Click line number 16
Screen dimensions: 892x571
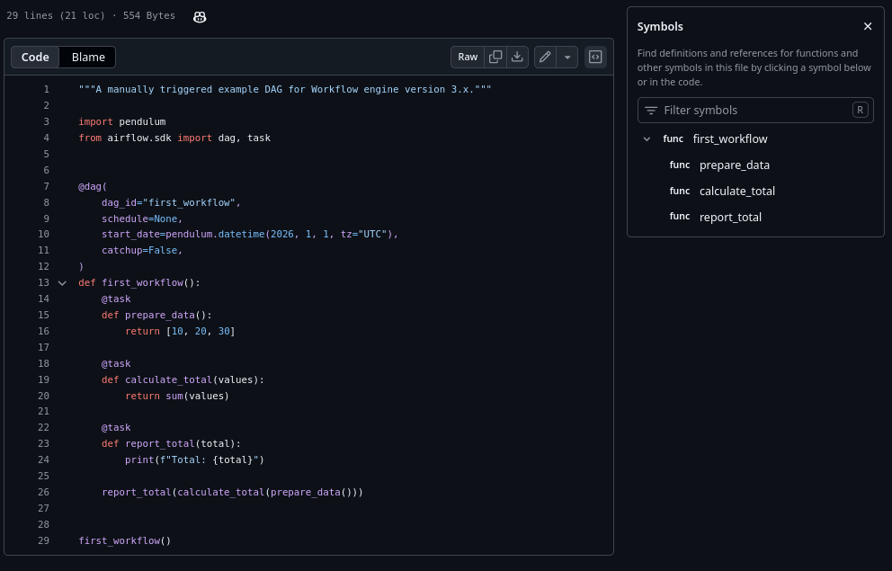pos(44,331)
